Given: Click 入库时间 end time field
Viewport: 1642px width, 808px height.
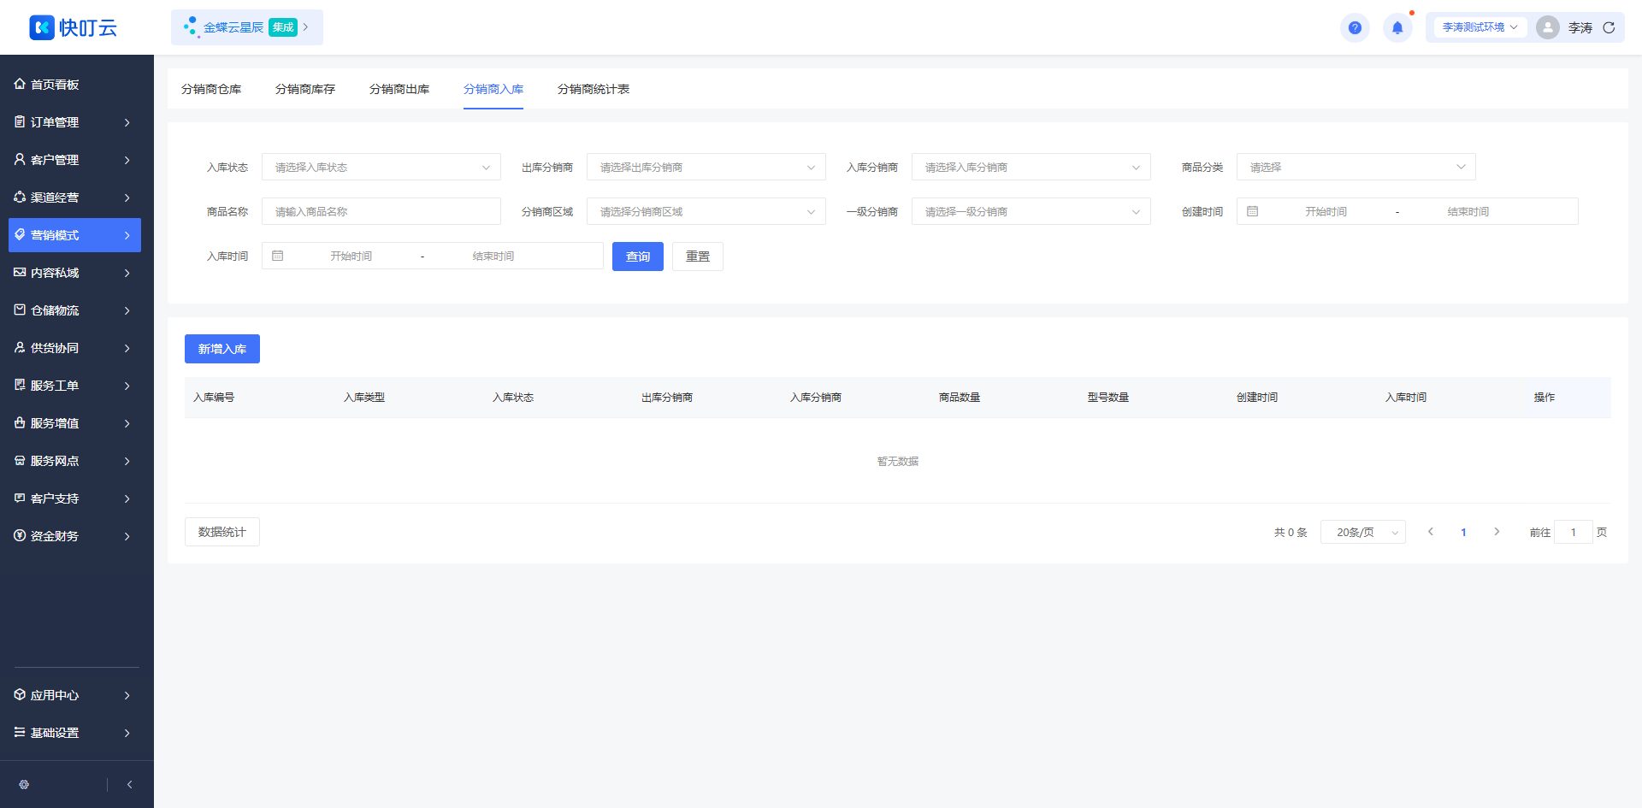Looking at the screenshot, I should click(x=493, y=256).
